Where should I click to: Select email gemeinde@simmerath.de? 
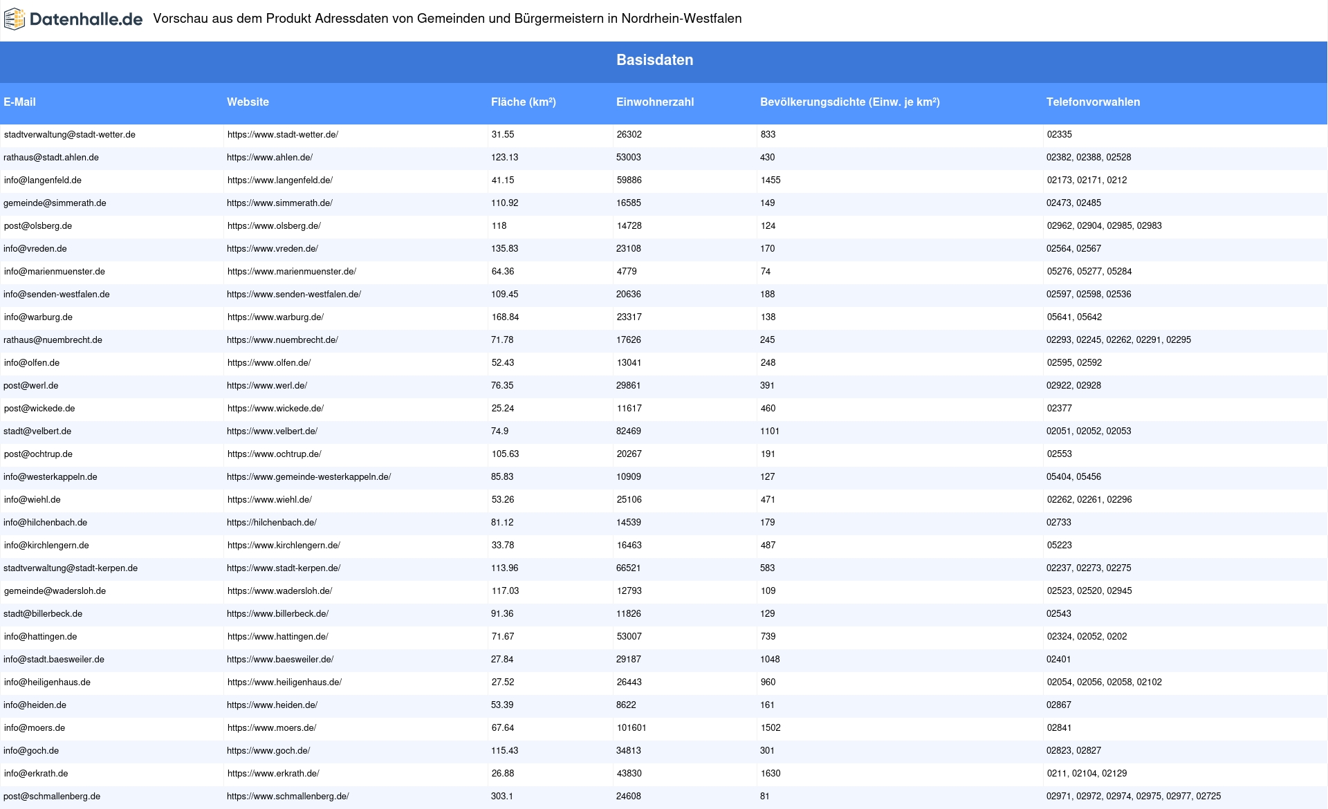coord(55,203)
